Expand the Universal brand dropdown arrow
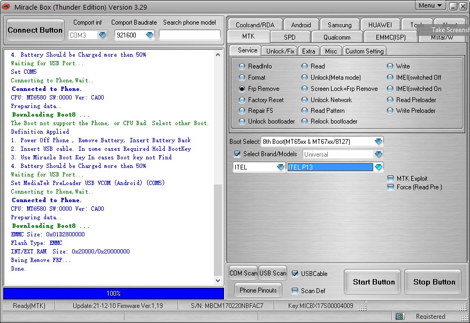 click(x=379, y=154)
